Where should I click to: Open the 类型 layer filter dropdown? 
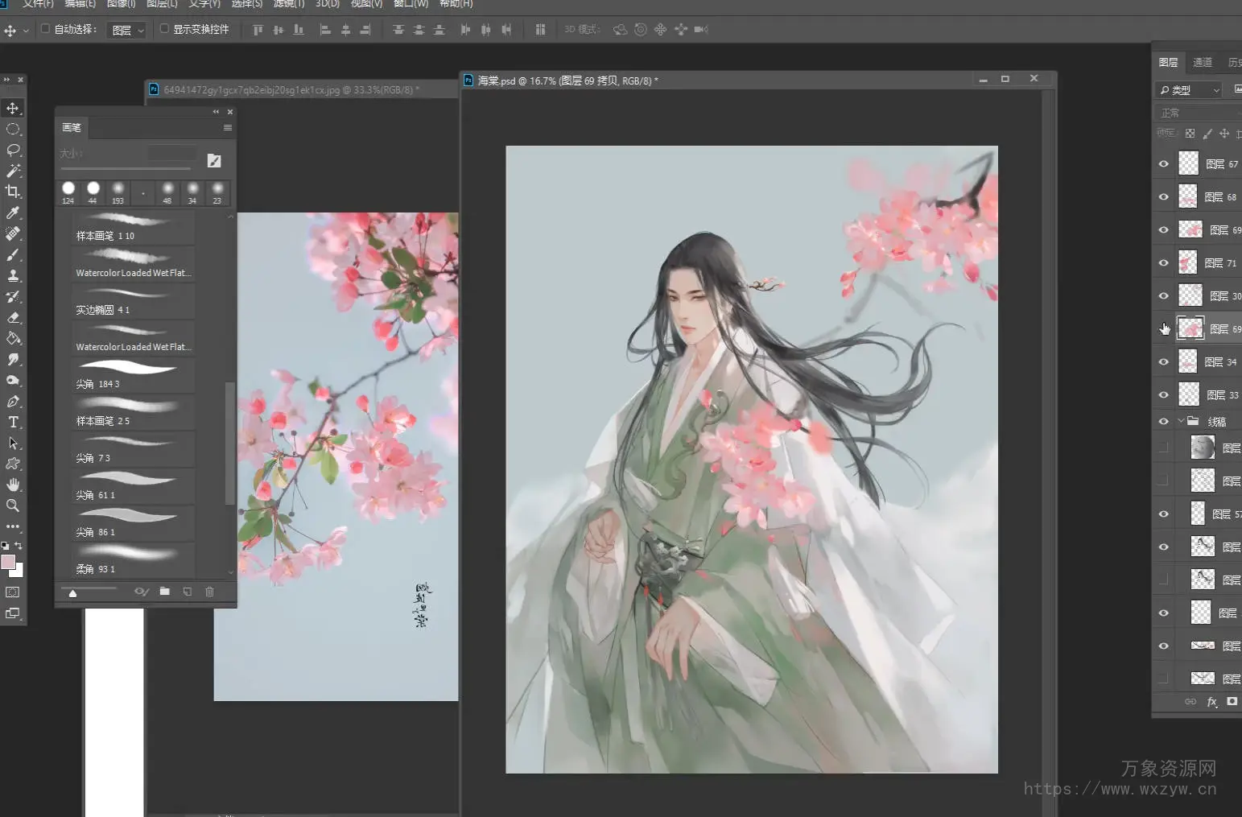[1190, 90]
